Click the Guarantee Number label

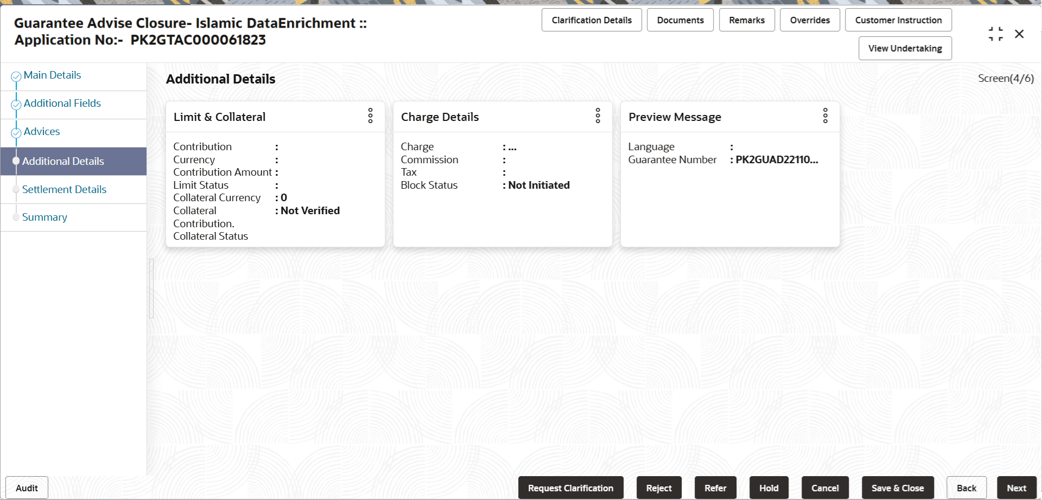point(672,160)
